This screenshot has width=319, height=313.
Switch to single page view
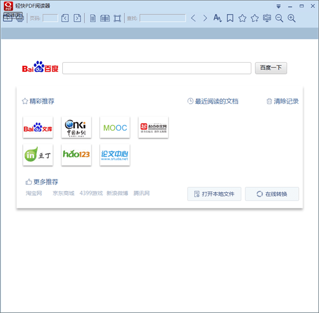(x=93, y=18)
